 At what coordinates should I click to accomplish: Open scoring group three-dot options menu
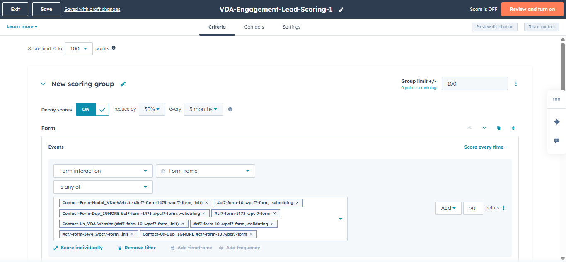(x=516, y=84)
